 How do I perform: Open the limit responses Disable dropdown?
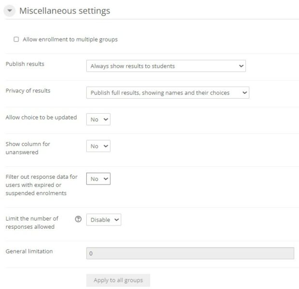(x=103, y=220)
